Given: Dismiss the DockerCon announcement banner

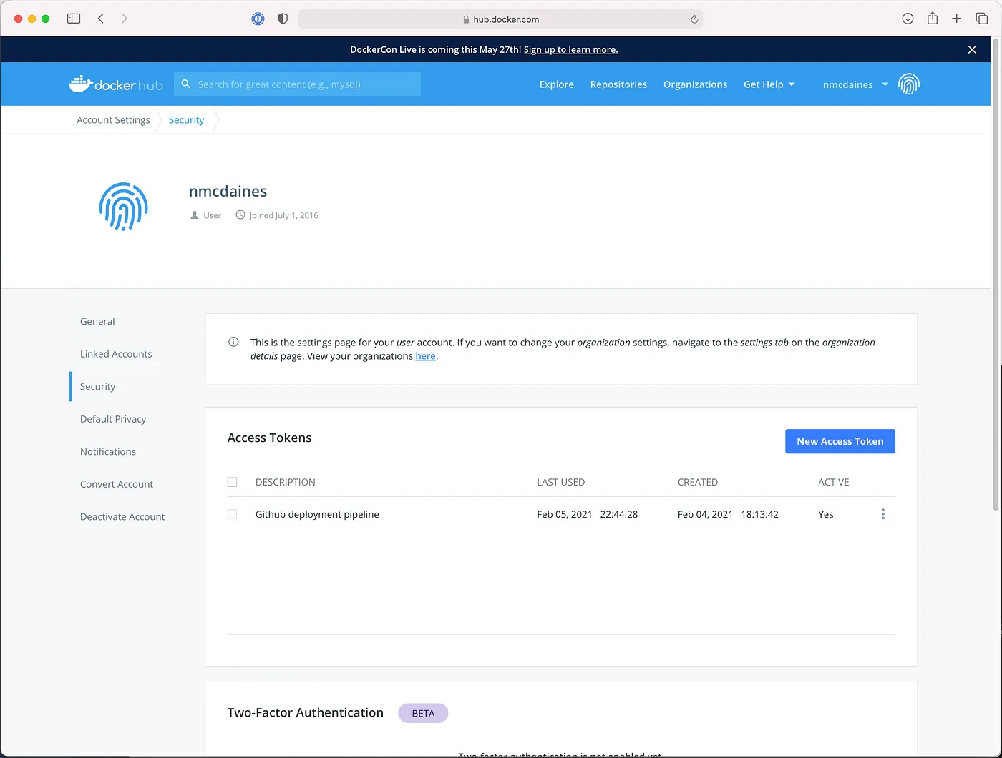Looking at the screenshot, I should pyautogui.click(x=972, y=49).
